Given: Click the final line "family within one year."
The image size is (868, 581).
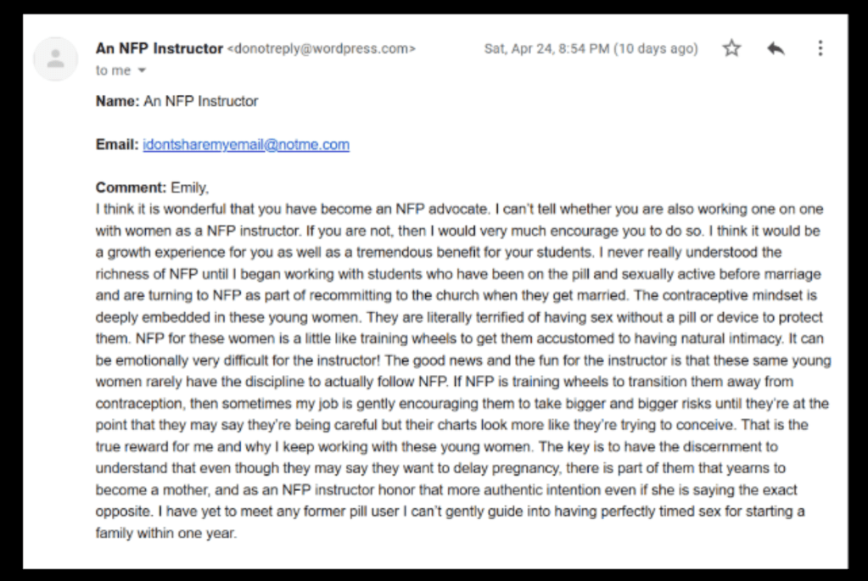Looking at the screenshot, I should (166, 534).
